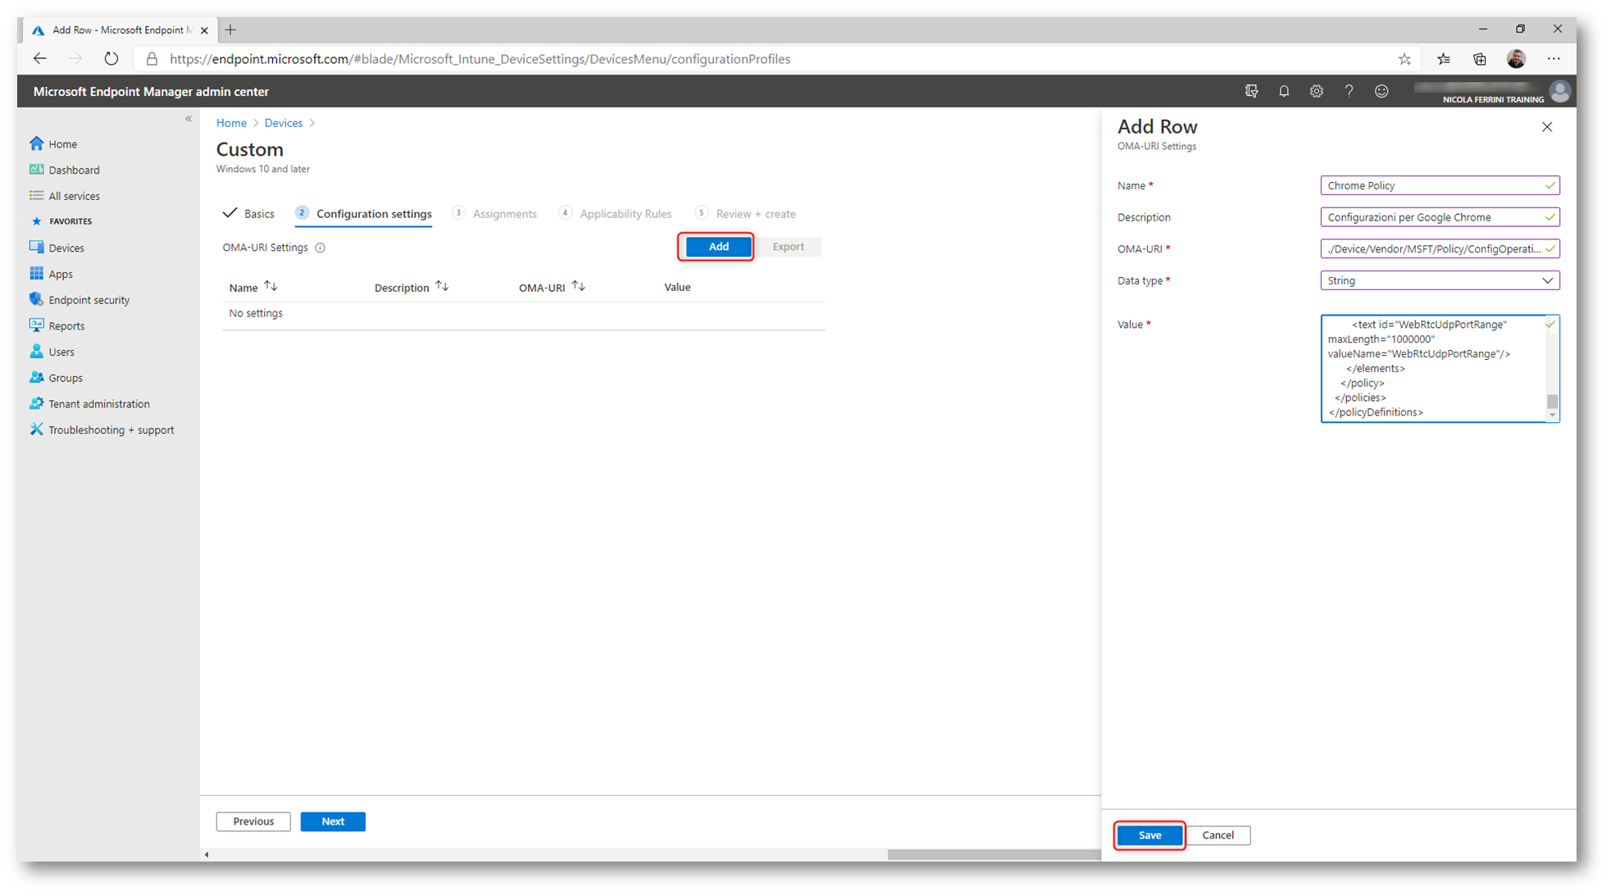Add this page to favorites star

pyautogui.click(x=1404, y=59)
